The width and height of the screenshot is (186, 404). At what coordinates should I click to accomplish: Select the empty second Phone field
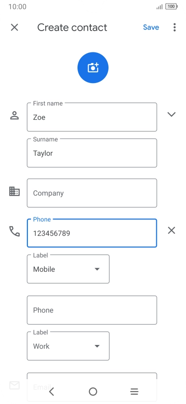(x=92, y=310)
